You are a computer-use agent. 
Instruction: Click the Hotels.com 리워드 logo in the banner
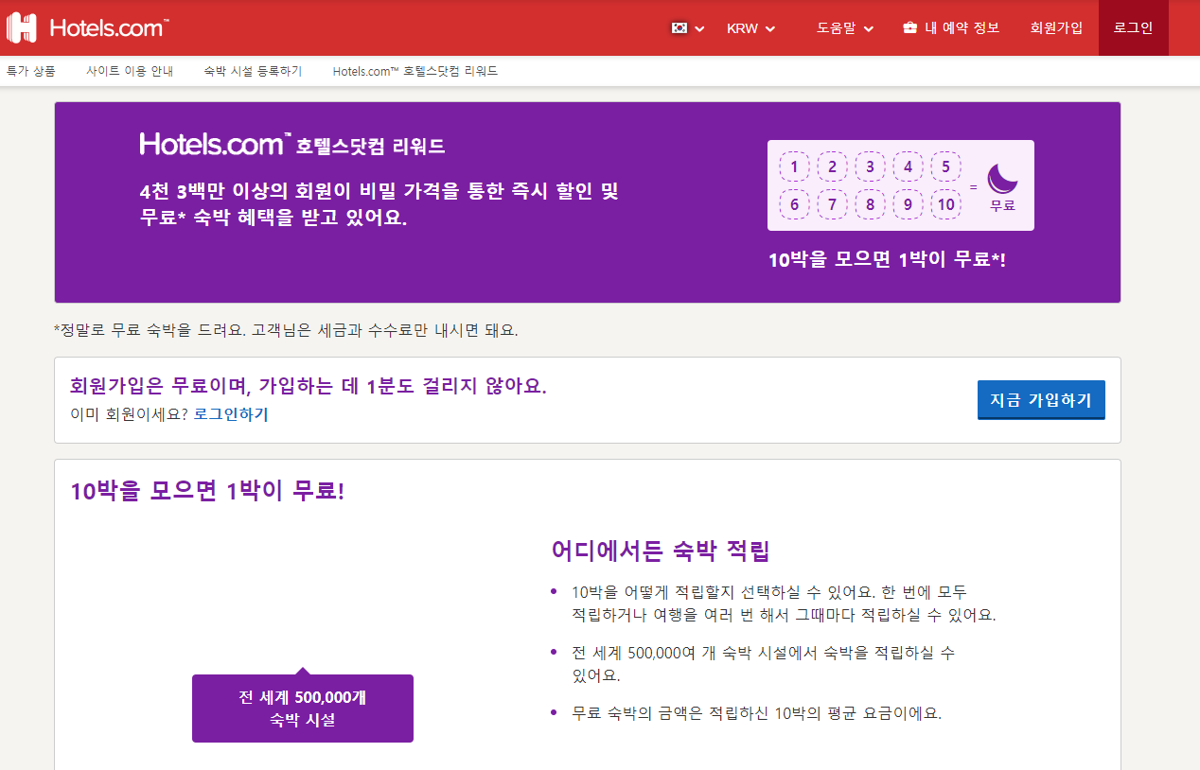pos(292,145)
